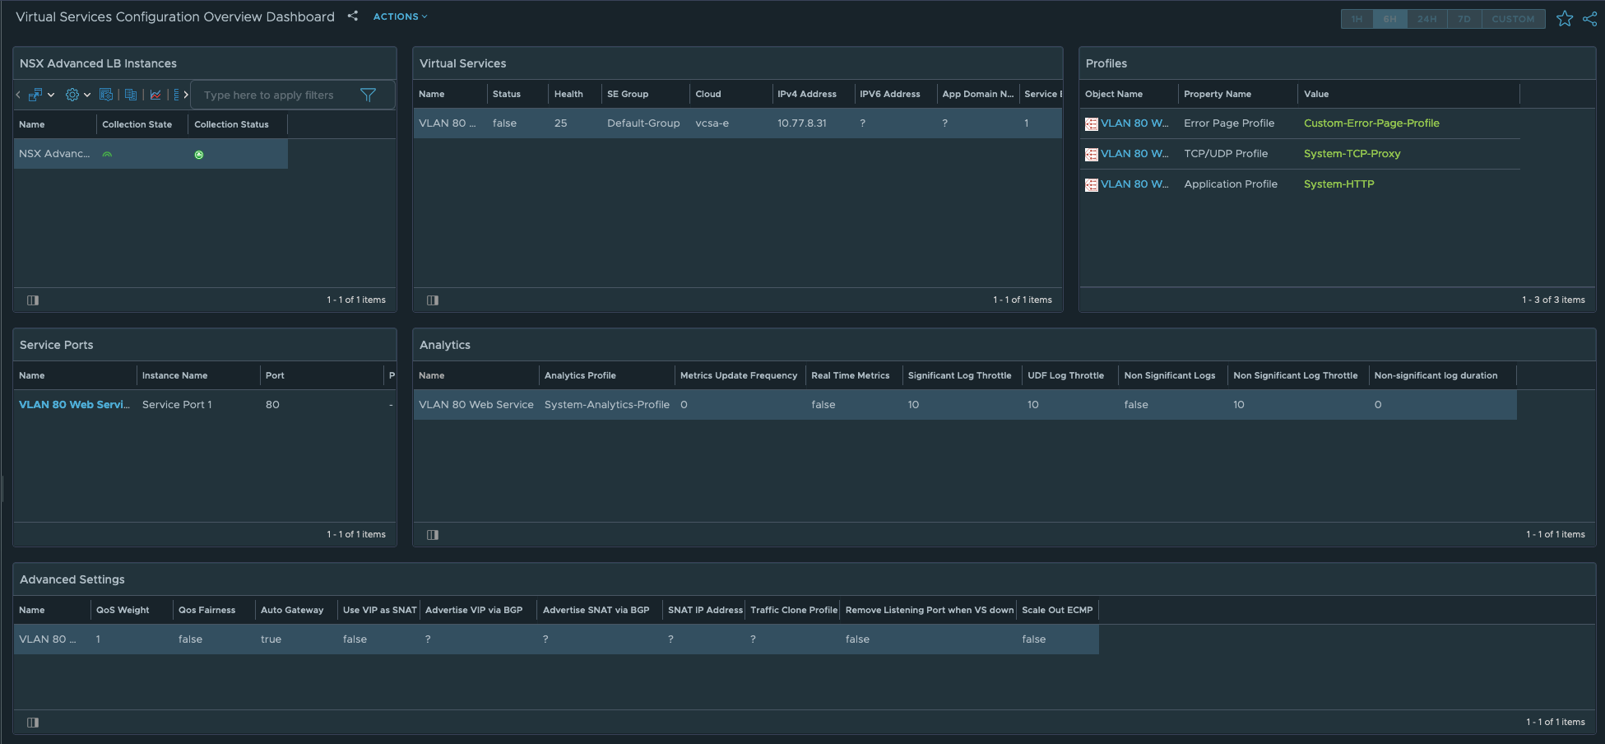The width and height of the screenshot is (1605, 744).
Task: Click the right arrow to reveal more toolbar icons
Action: pos(186,95)
